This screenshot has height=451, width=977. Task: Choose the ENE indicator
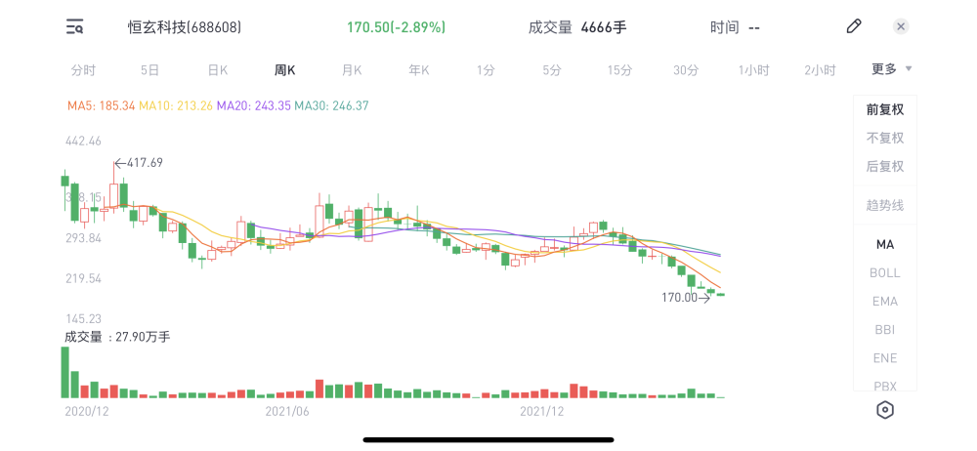point(885,358)
